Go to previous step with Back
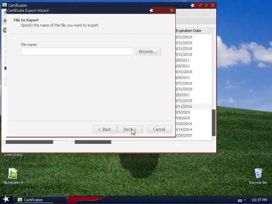 point(105,130)
